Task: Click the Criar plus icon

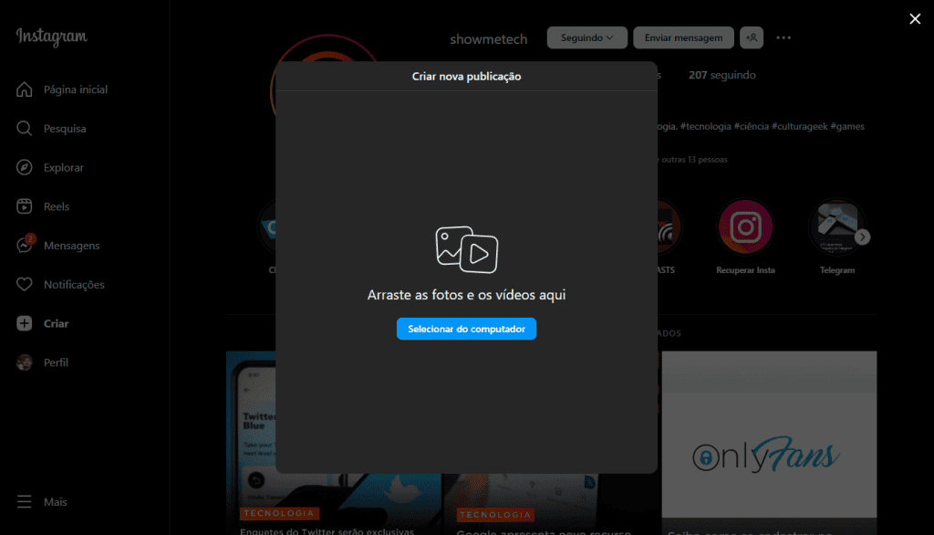Action: point(25,323)
